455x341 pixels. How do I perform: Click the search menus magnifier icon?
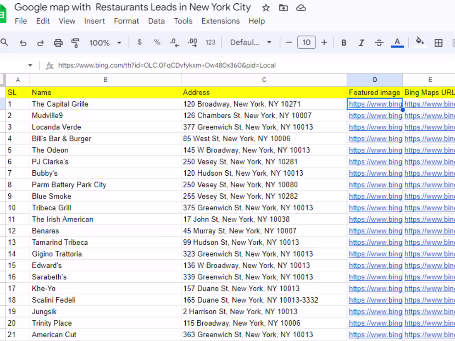[5, 43]
